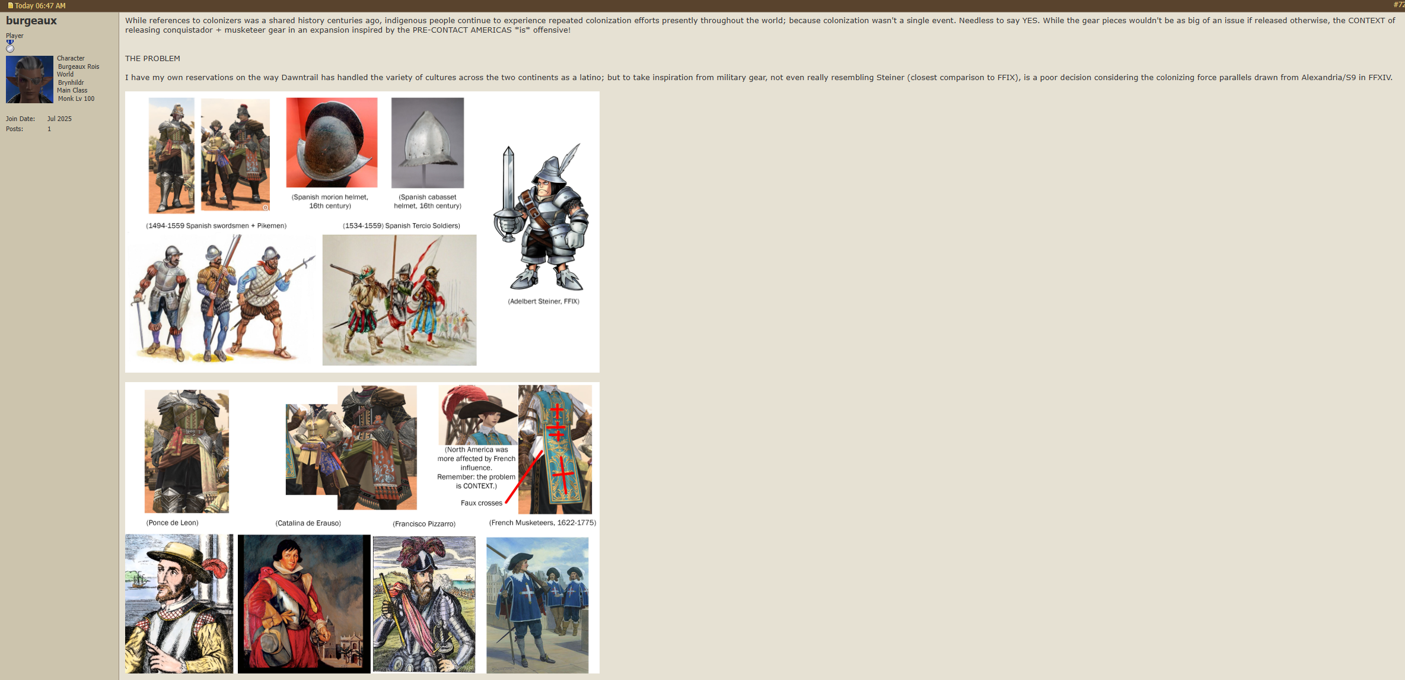
Task: Click the blue ribbon medal reputation icon
Action: [10, 46]
